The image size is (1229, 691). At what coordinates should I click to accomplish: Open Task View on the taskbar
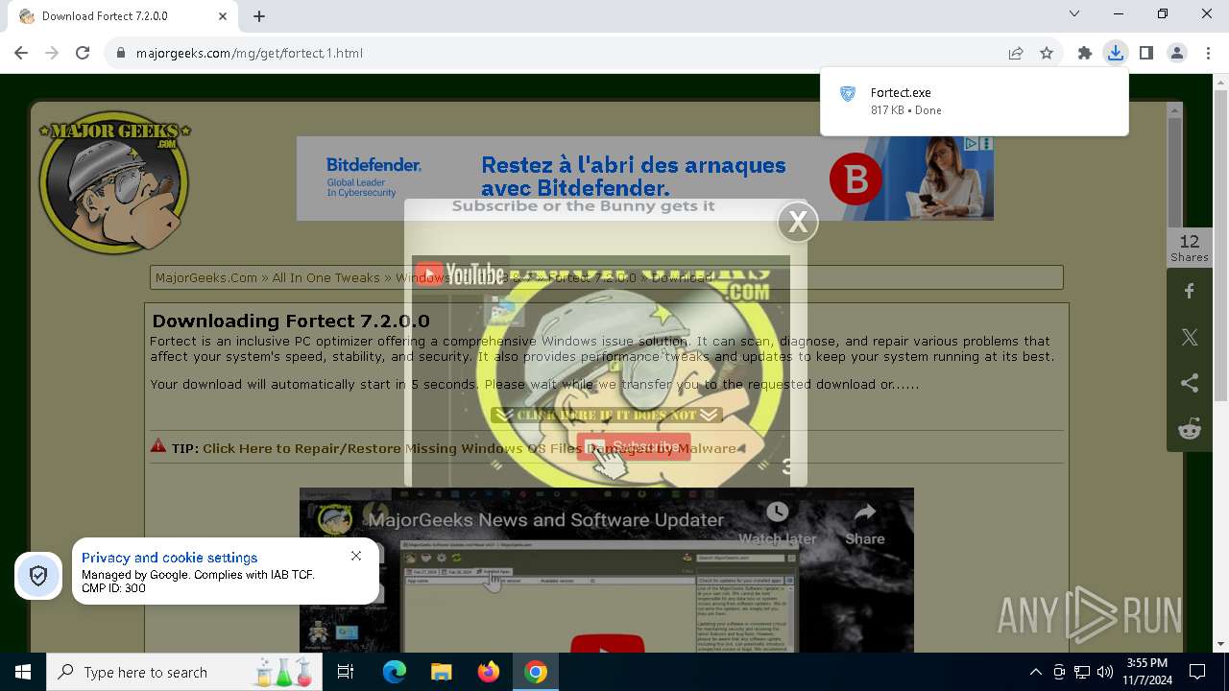346,672
